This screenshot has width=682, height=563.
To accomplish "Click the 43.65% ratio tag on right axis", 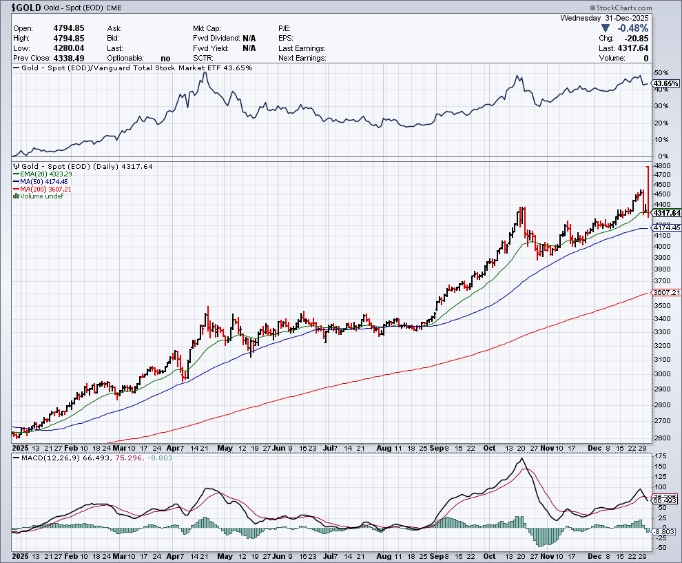I will pyautogui.click(x=665, y=83).
